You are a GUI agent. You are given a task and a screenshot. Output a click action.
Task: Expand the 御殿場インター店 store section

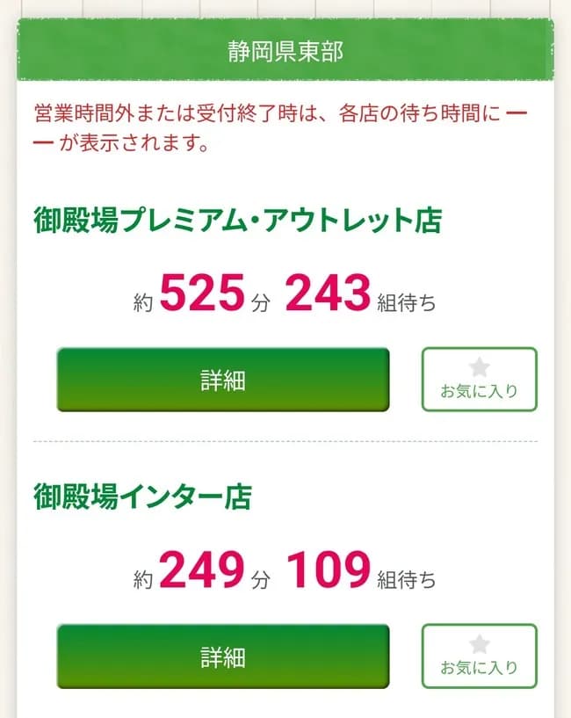(222, 656)
